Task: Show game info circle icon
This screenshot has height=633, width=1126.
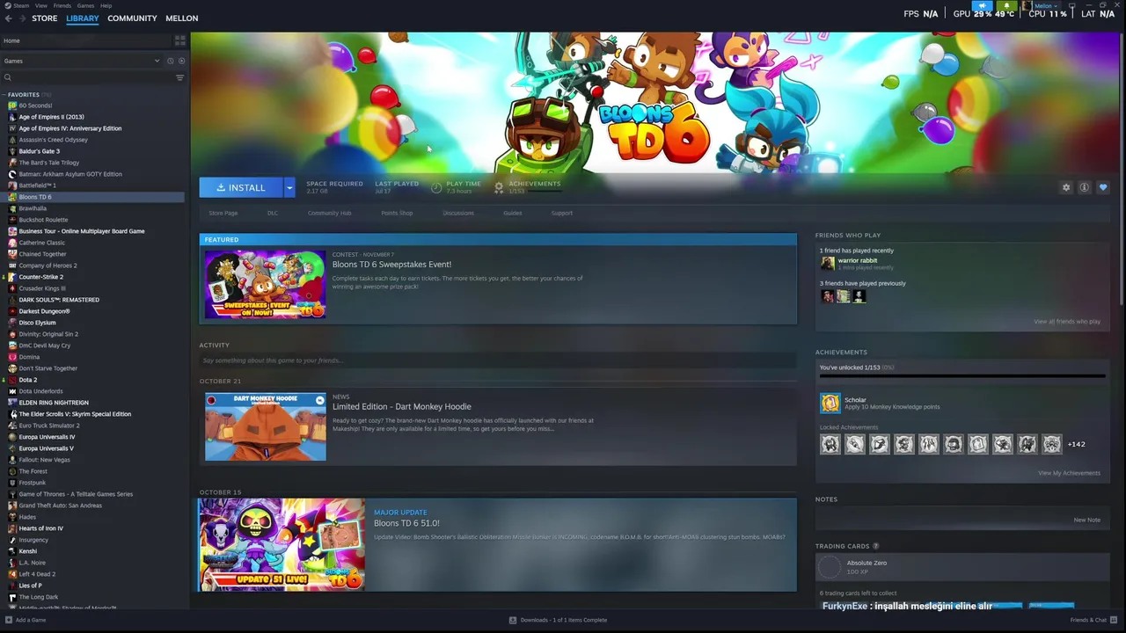Action: 1084,187
